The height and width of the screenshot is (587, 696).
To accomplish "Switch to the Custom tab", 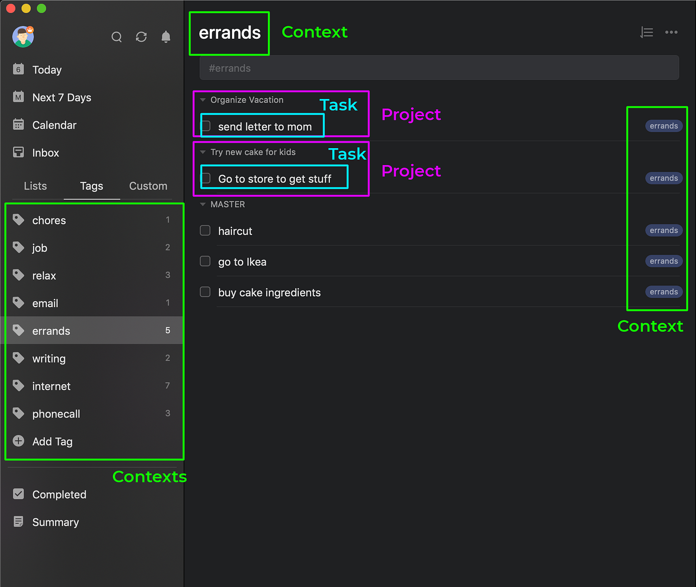I will point(148,186).
